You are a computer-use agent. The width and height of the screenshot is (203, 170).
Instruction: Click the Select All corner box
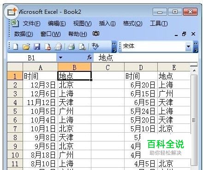[x=15, y=67]
